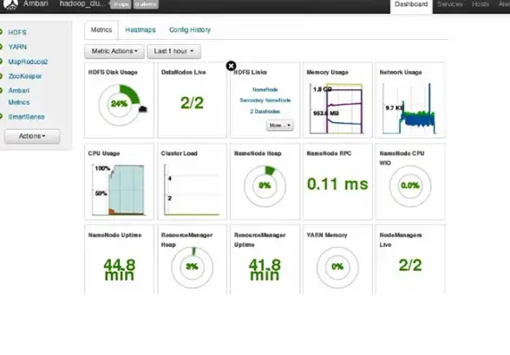Click NameNode Uptime 44.8 min value

(x=120, y=270)
